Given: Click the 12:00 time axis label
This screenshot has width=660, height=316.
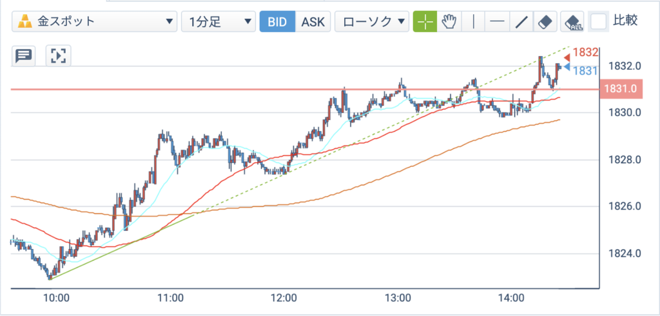Looking at the screenshot, I should pos(284,298).
